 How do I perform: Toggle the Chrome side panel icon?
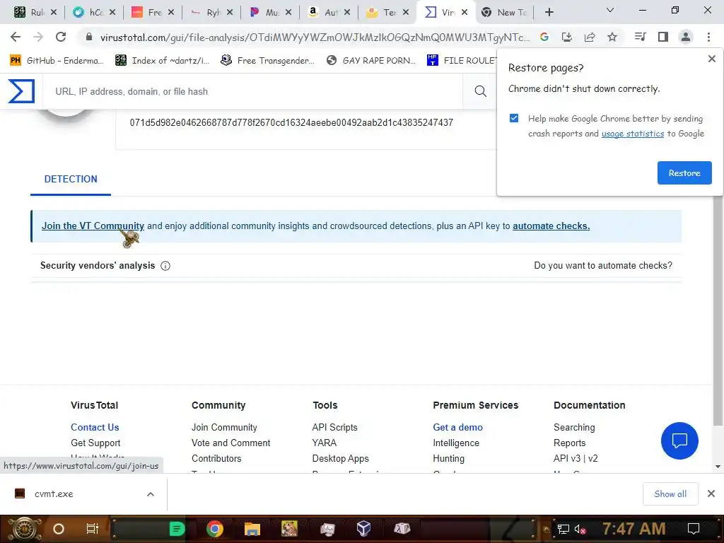coord(663,37)
